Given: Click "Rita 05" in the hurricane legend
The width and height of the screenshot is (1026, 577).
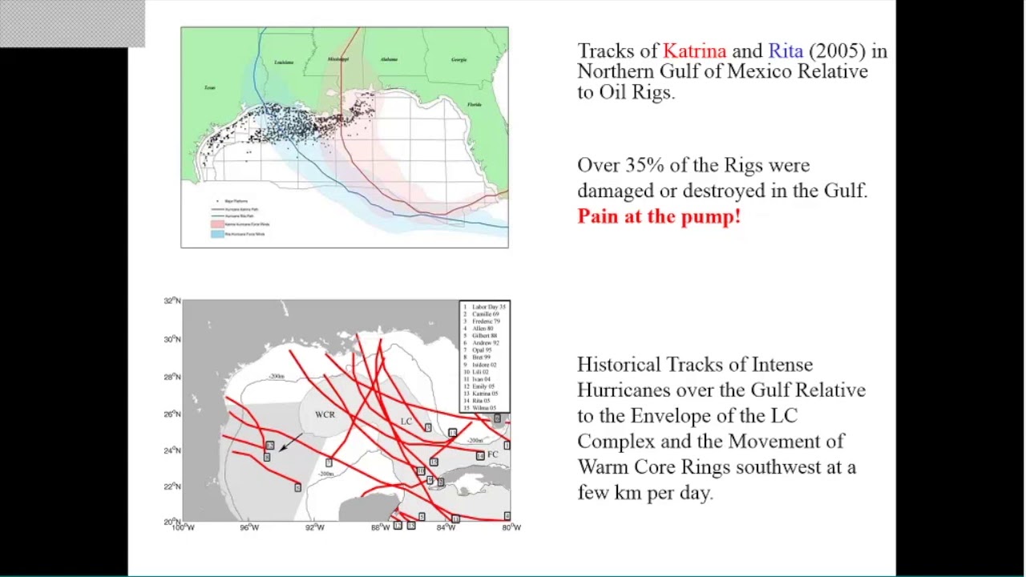Looking at the screenshot, I should (481, 401).
